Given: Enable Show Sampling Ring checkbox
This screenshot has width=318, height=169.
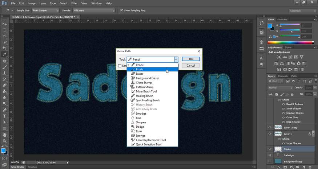Looking at the screenshot, I should (122, 10).
